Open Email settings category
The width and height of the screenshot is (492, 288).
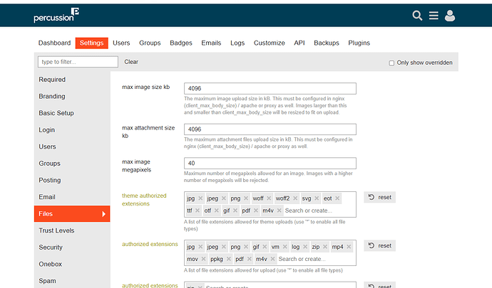[72, 197]
